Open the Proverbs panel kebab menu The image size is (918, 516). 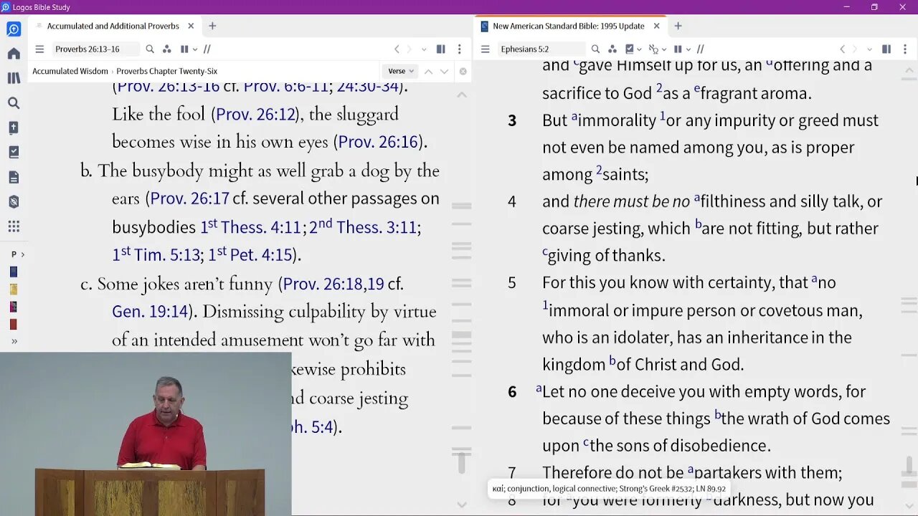pos(459,49)
